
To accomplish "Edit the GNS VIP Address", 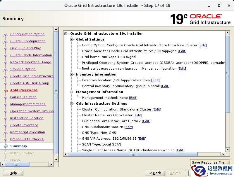I will [x=142, y=139].
